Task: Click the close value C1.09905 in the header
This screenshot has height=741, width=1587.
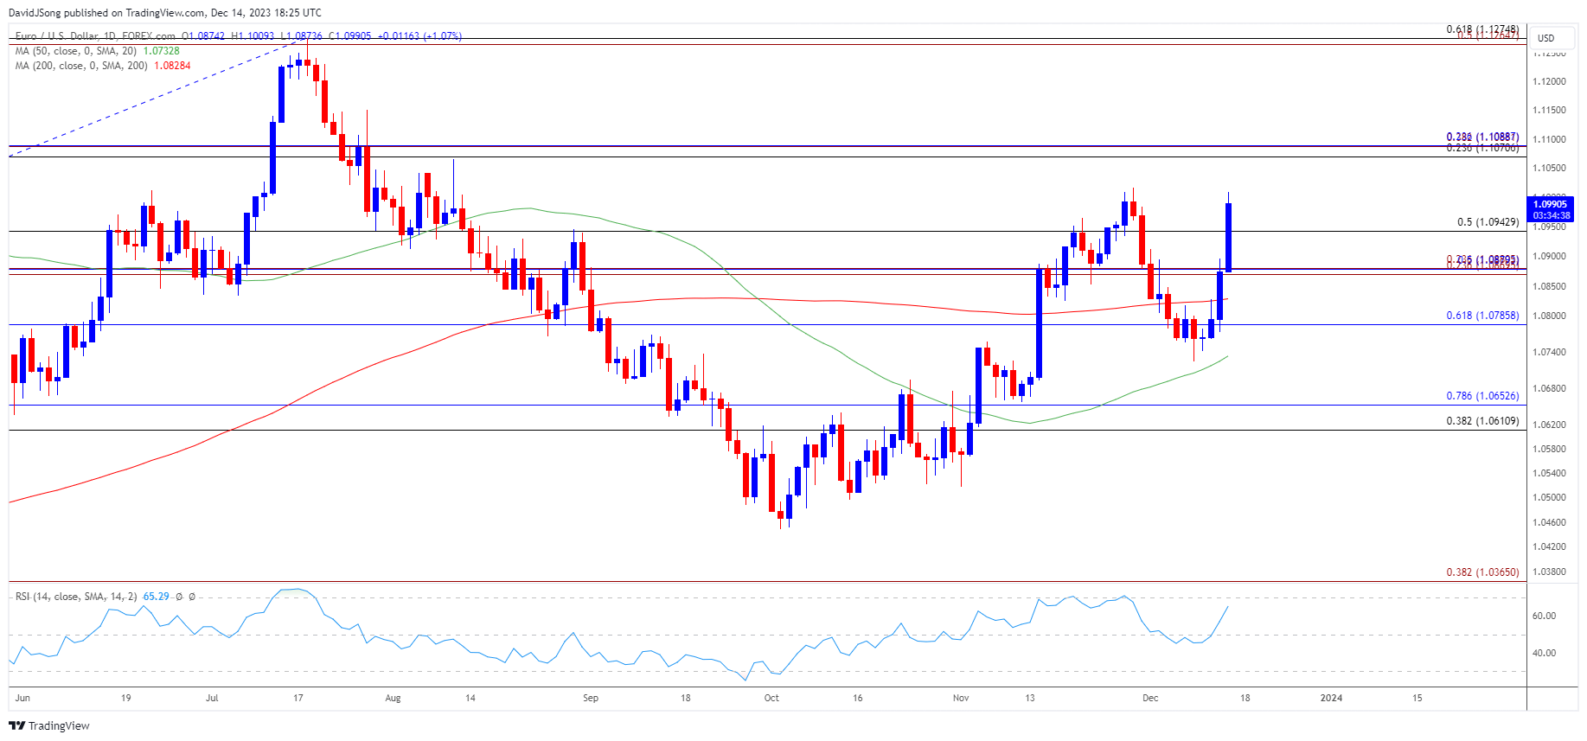Action: pos(349,36)
